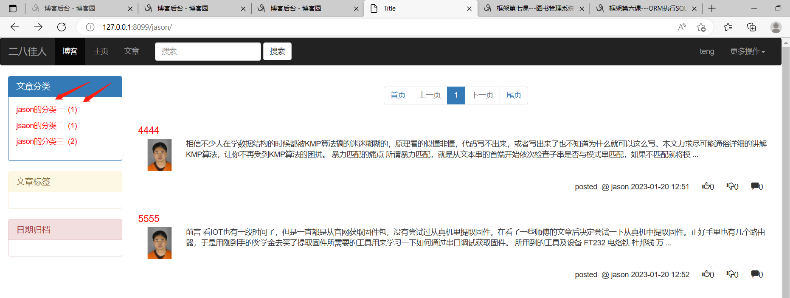790x298 pixels.
Task: Close the 框架第六课 ORM执行SQL tab
Action: [694, 8]
